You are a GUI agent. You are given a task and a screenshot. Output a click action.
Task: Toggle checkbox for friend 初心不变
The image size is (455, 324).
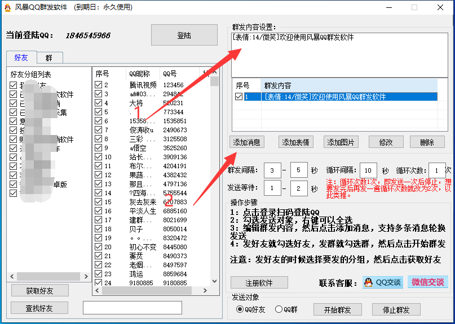pyautogui.click(x=98, y=247)
